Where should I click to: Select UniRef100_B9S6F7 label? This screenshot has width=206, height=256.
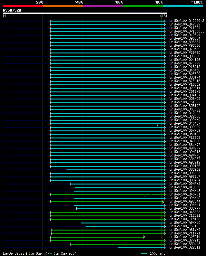pos(185,42)
